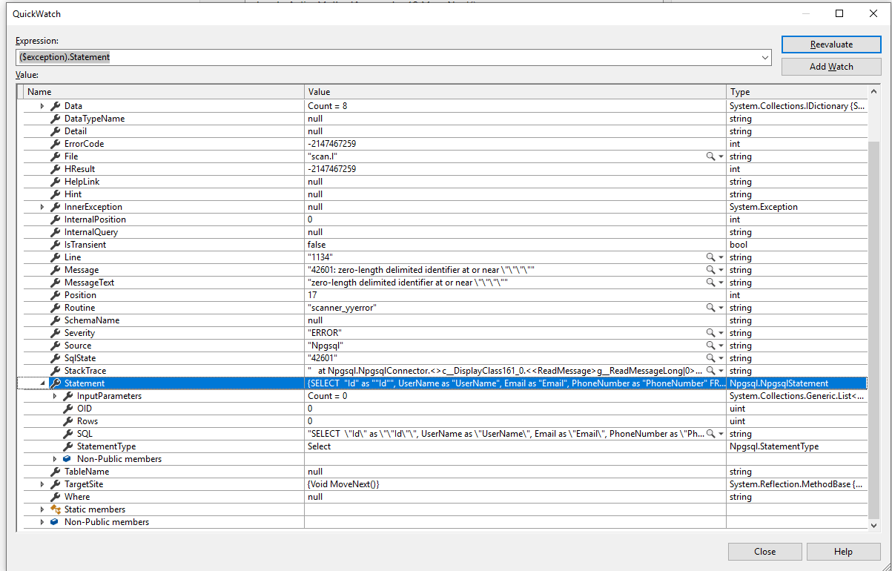Click the magnifier icon on SqlState row
Viewport: 892px width, 571px height.
click(710, 357)
